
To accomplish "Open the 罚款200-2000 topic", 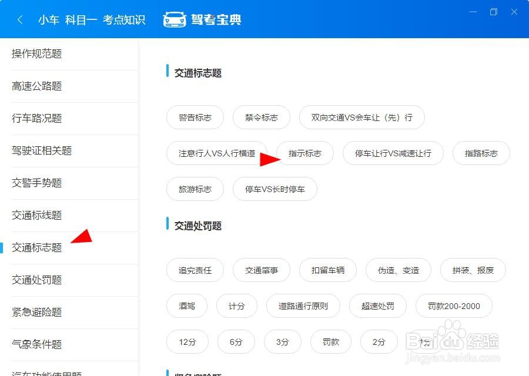I will 454,306.
